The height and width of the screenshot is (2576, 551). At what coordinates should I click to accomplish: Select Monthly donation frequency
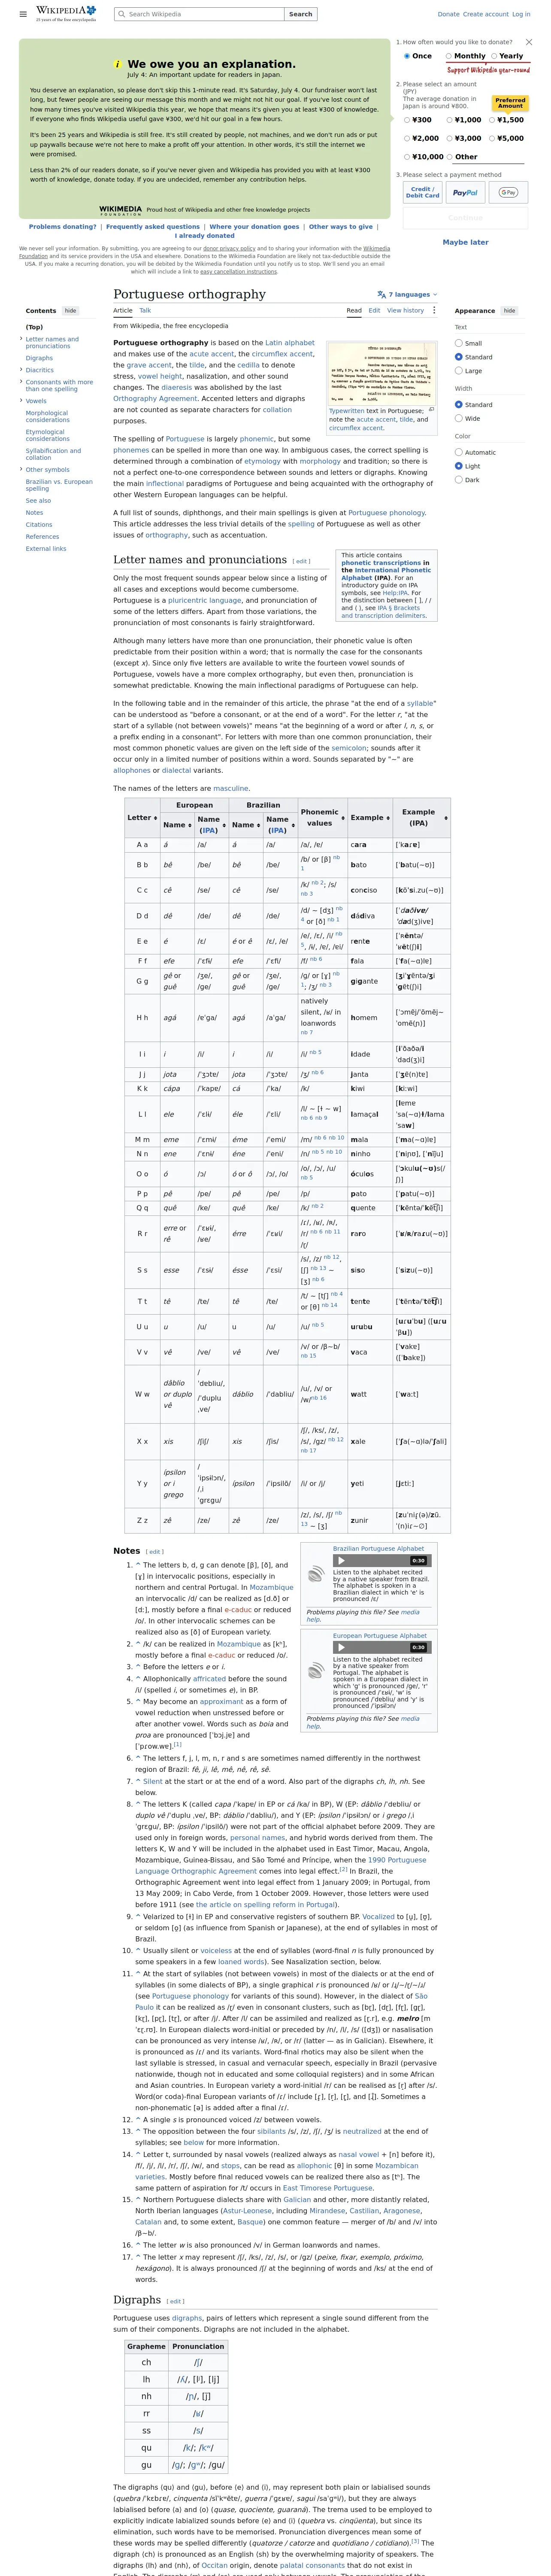pos(466,56)
